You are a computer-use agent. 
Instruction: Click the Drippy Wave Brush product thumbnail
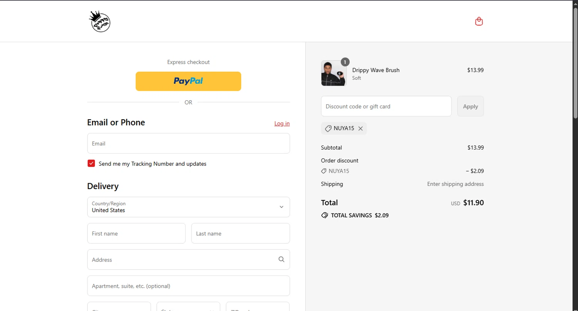pyautogui.click(x=334, y=73)
